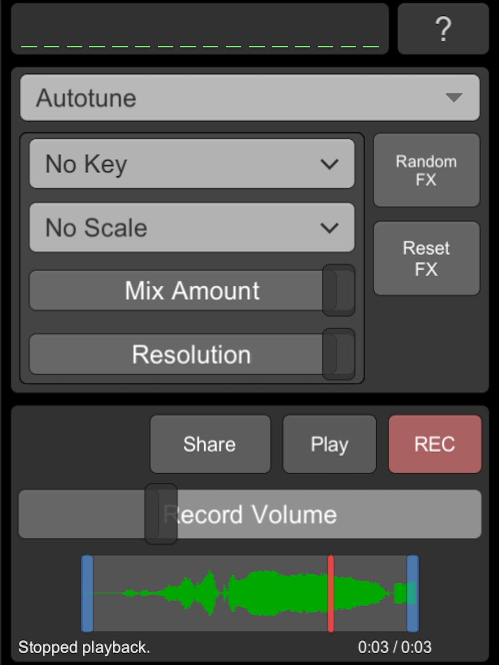This screenshot has height=665, width=499.
Task: Click the Record Volume slider handle
Action: tap(161, 514)
